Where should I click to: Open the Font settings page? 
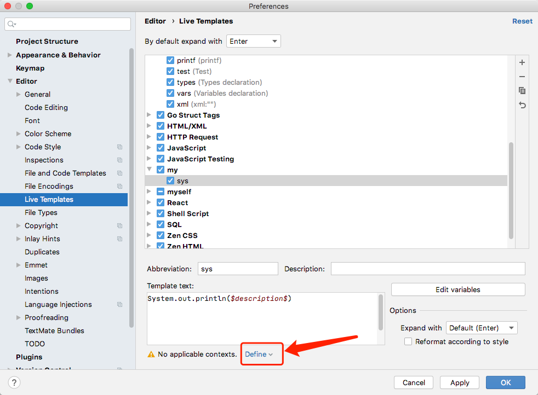click(x=32, y=120)
